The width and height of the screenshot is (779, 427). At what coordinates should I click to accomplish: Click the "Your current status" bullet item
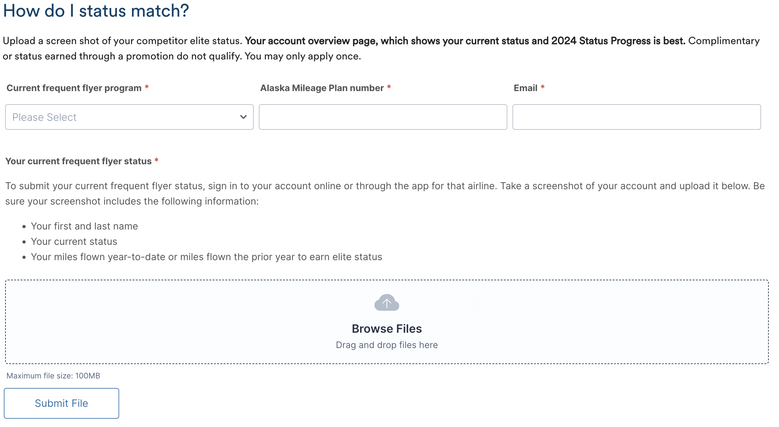(74, 242)
